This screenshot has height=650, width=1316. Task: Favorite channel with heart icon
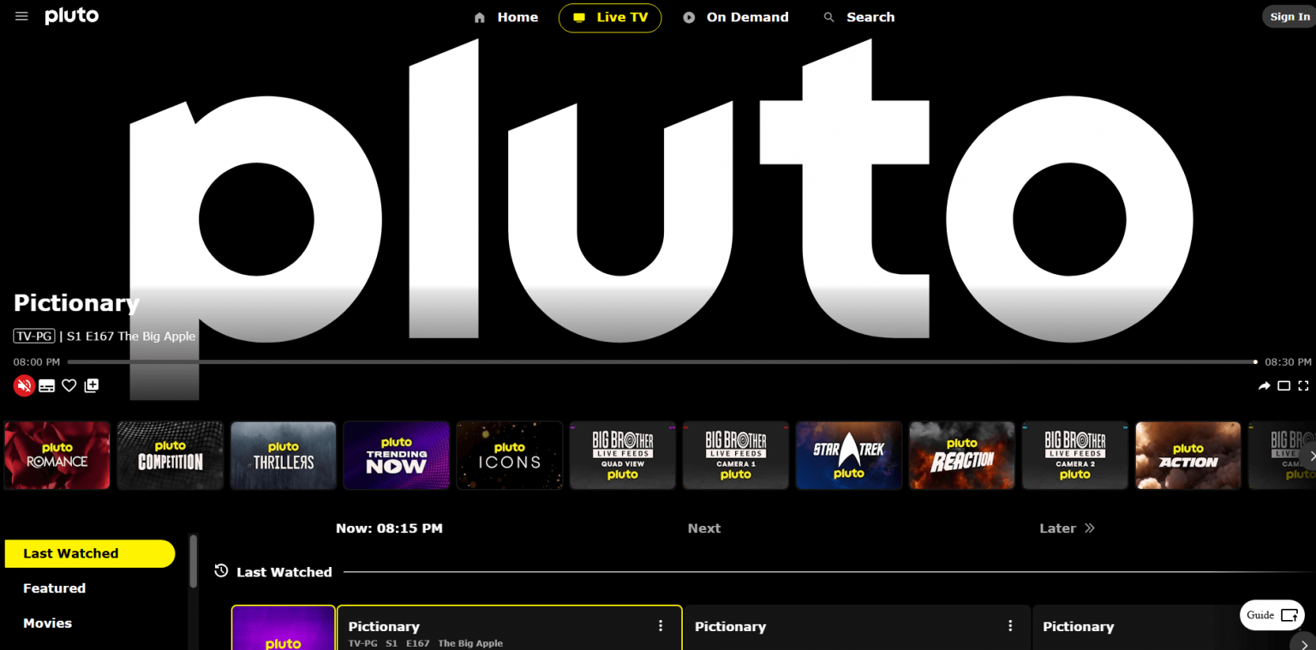[69, 386]
